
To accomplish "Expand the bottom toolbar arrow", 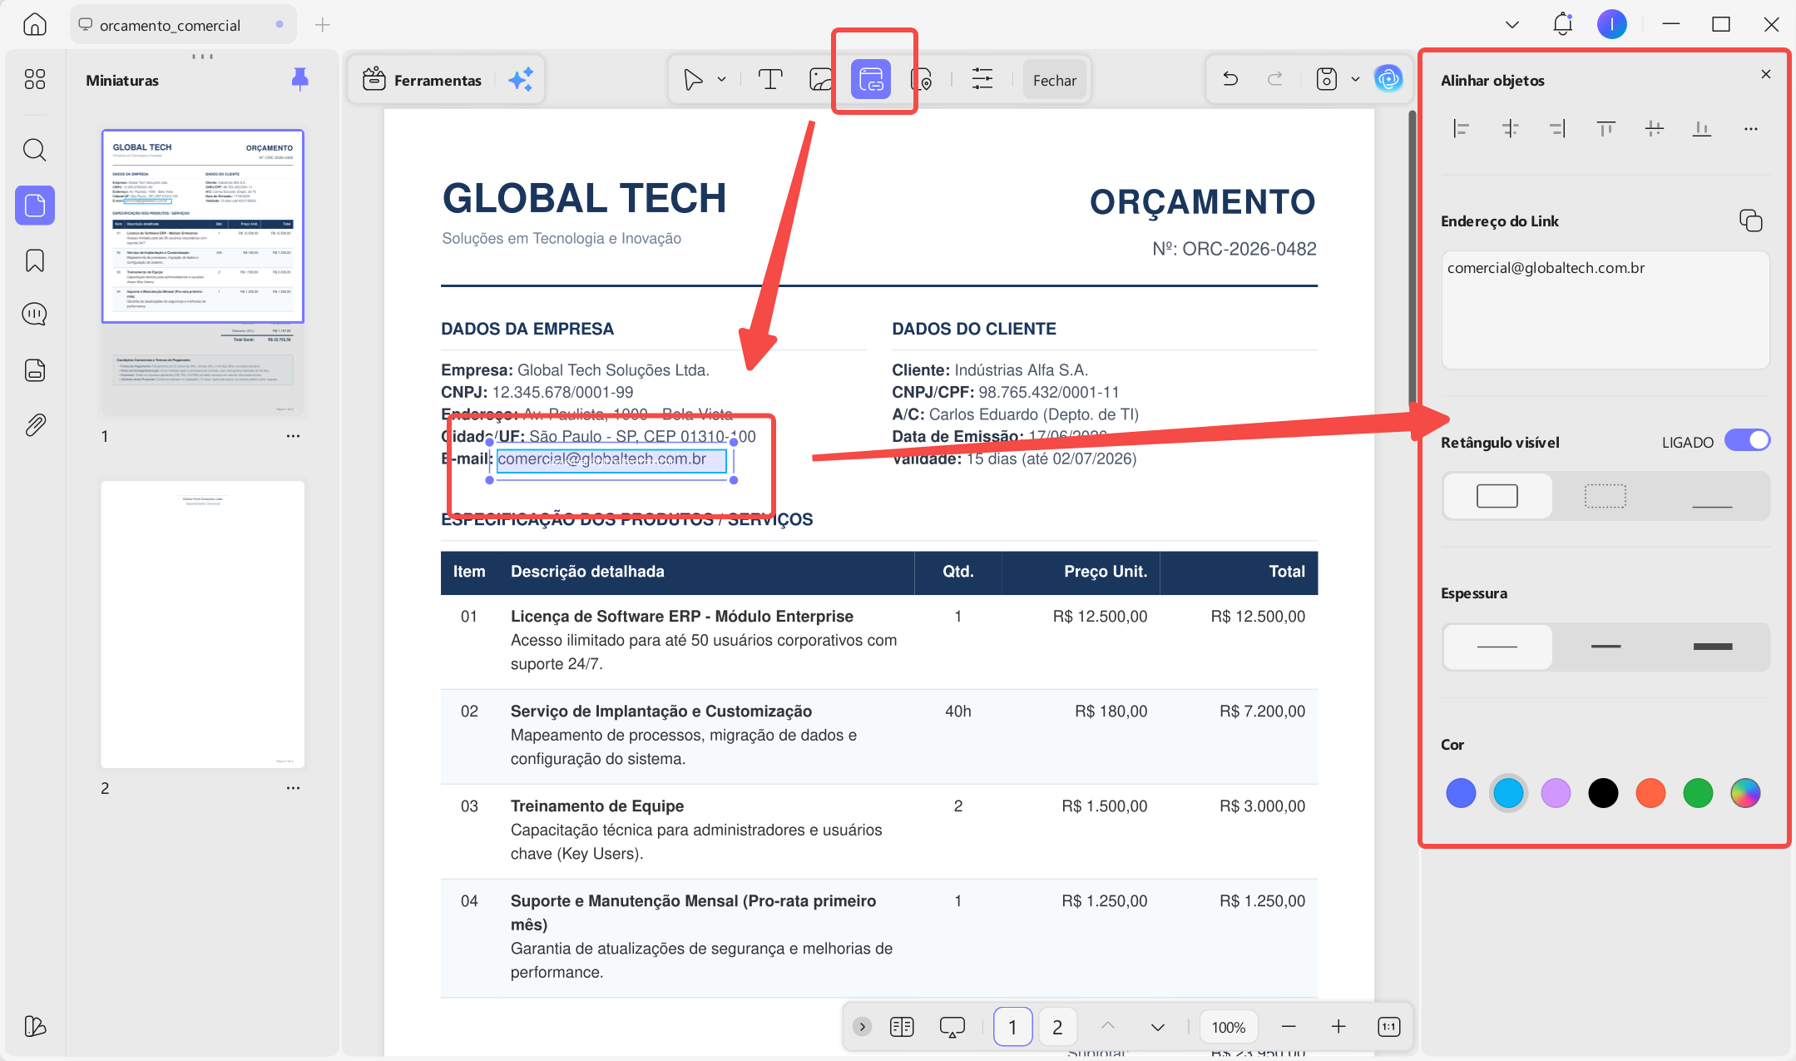I will pos(863,1027).
